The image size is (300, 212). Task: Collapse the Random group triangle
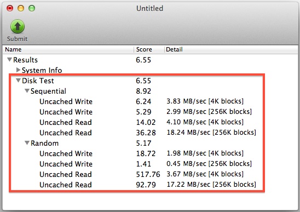27,143
